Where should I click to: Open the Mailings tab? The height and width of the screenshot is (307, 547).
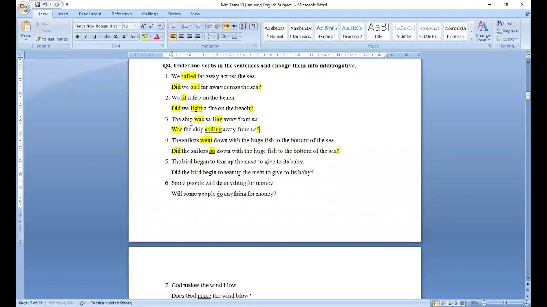150,14
